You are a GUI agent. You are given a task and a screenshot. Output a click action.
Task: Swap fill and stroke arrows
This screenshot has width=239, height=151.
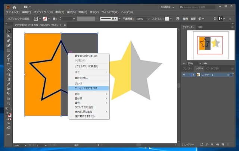click(x=11, y=108)
